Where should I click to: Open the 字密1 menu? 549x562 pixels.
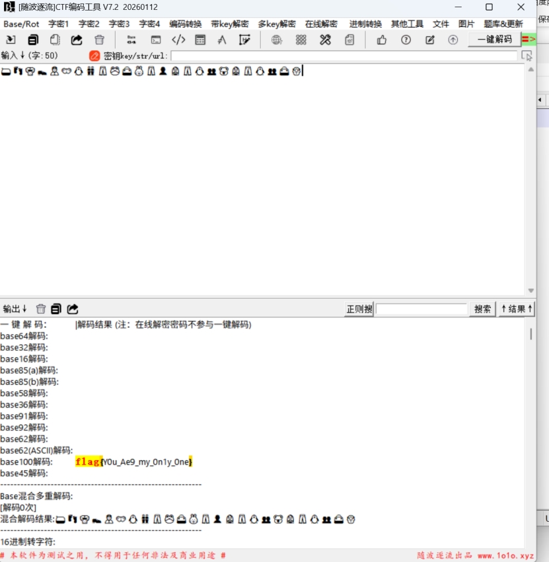pos(58,24)
